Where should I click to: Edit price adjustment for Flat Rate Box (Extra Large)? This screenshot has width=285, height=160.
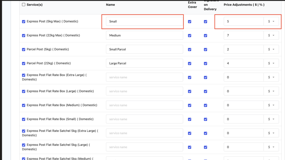[x=244, y=77]
